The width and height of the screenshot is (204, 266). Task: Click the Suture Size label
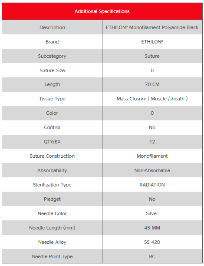(52, 70)
